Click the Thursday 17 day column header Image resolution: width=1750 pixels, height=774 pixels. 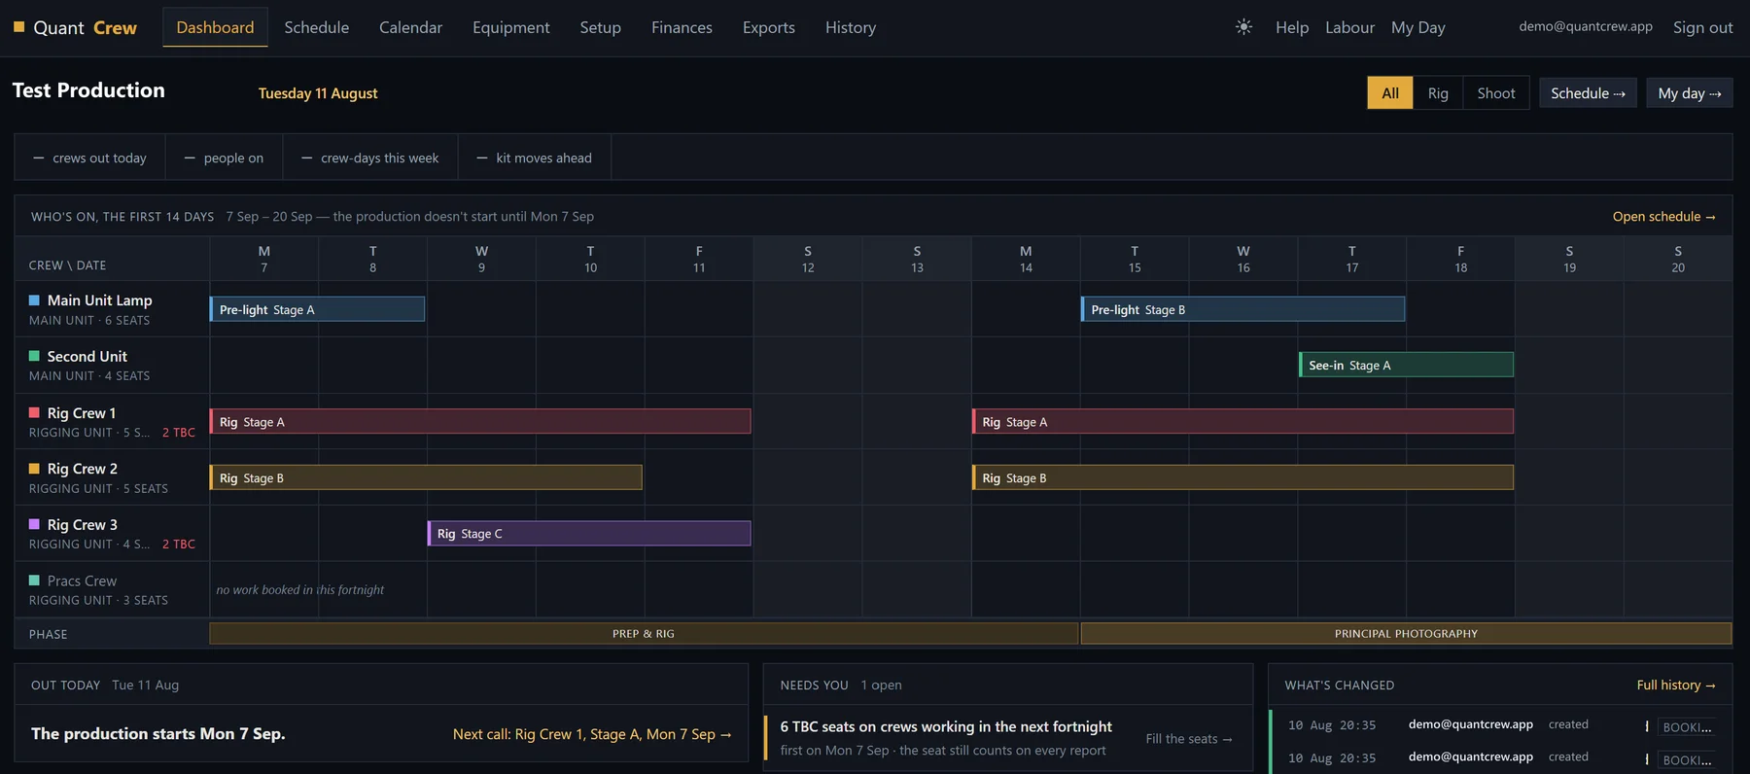pyautogui.click(x=1352, y=259)
